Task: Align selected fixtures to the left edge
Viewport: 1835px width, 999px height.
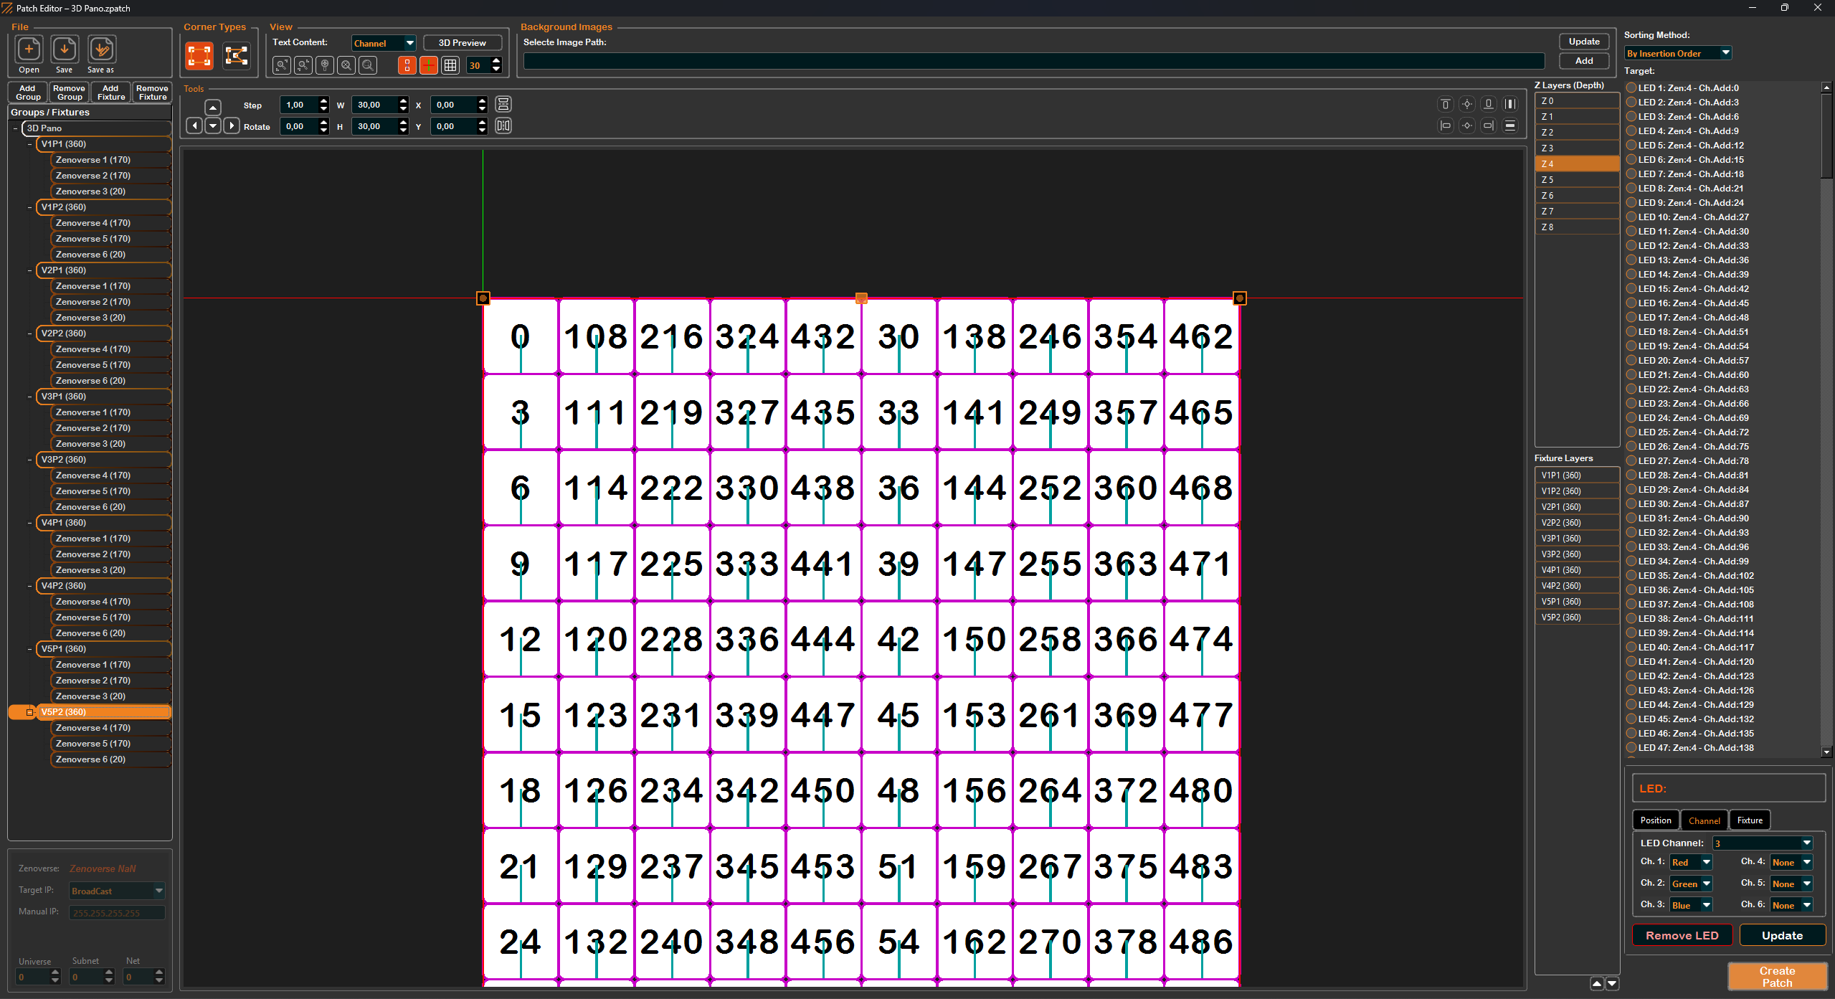Action: click(1445, 126)
